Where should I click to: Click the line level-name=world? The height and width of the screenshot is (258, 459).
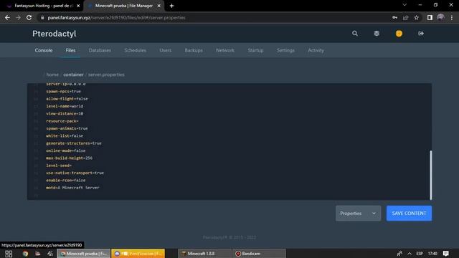(65, 106)
